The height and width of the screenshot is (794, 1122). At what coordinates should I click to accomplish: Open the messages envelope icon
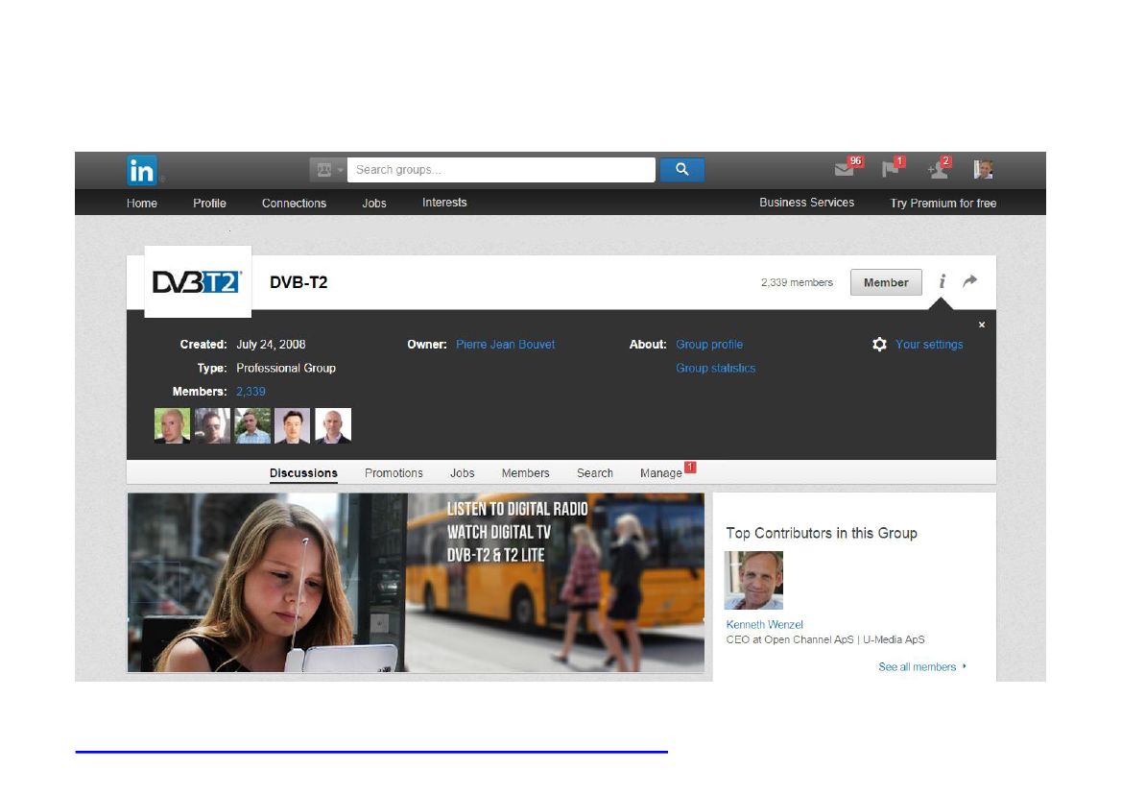click(x=844, y=170)
